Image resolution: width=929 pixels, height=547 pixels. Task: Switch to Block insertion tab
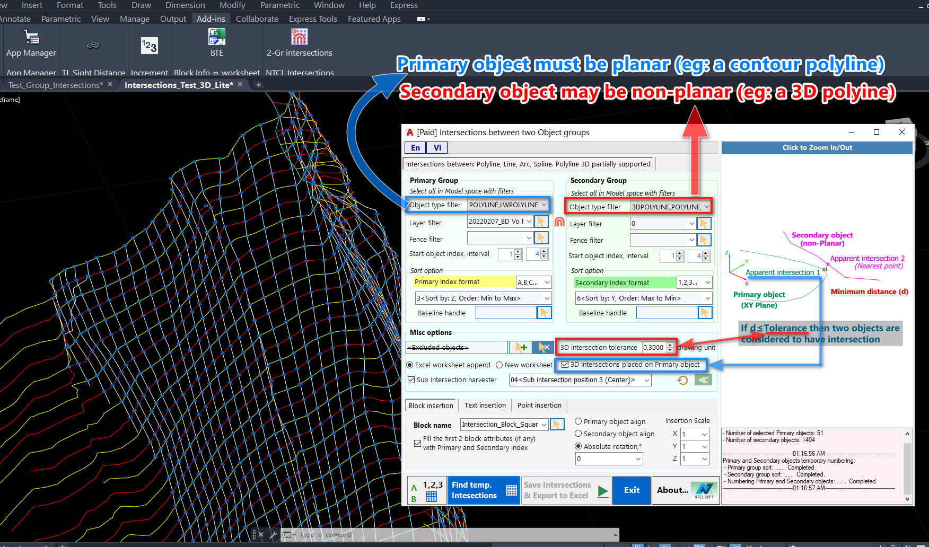[x=431, y=405]
